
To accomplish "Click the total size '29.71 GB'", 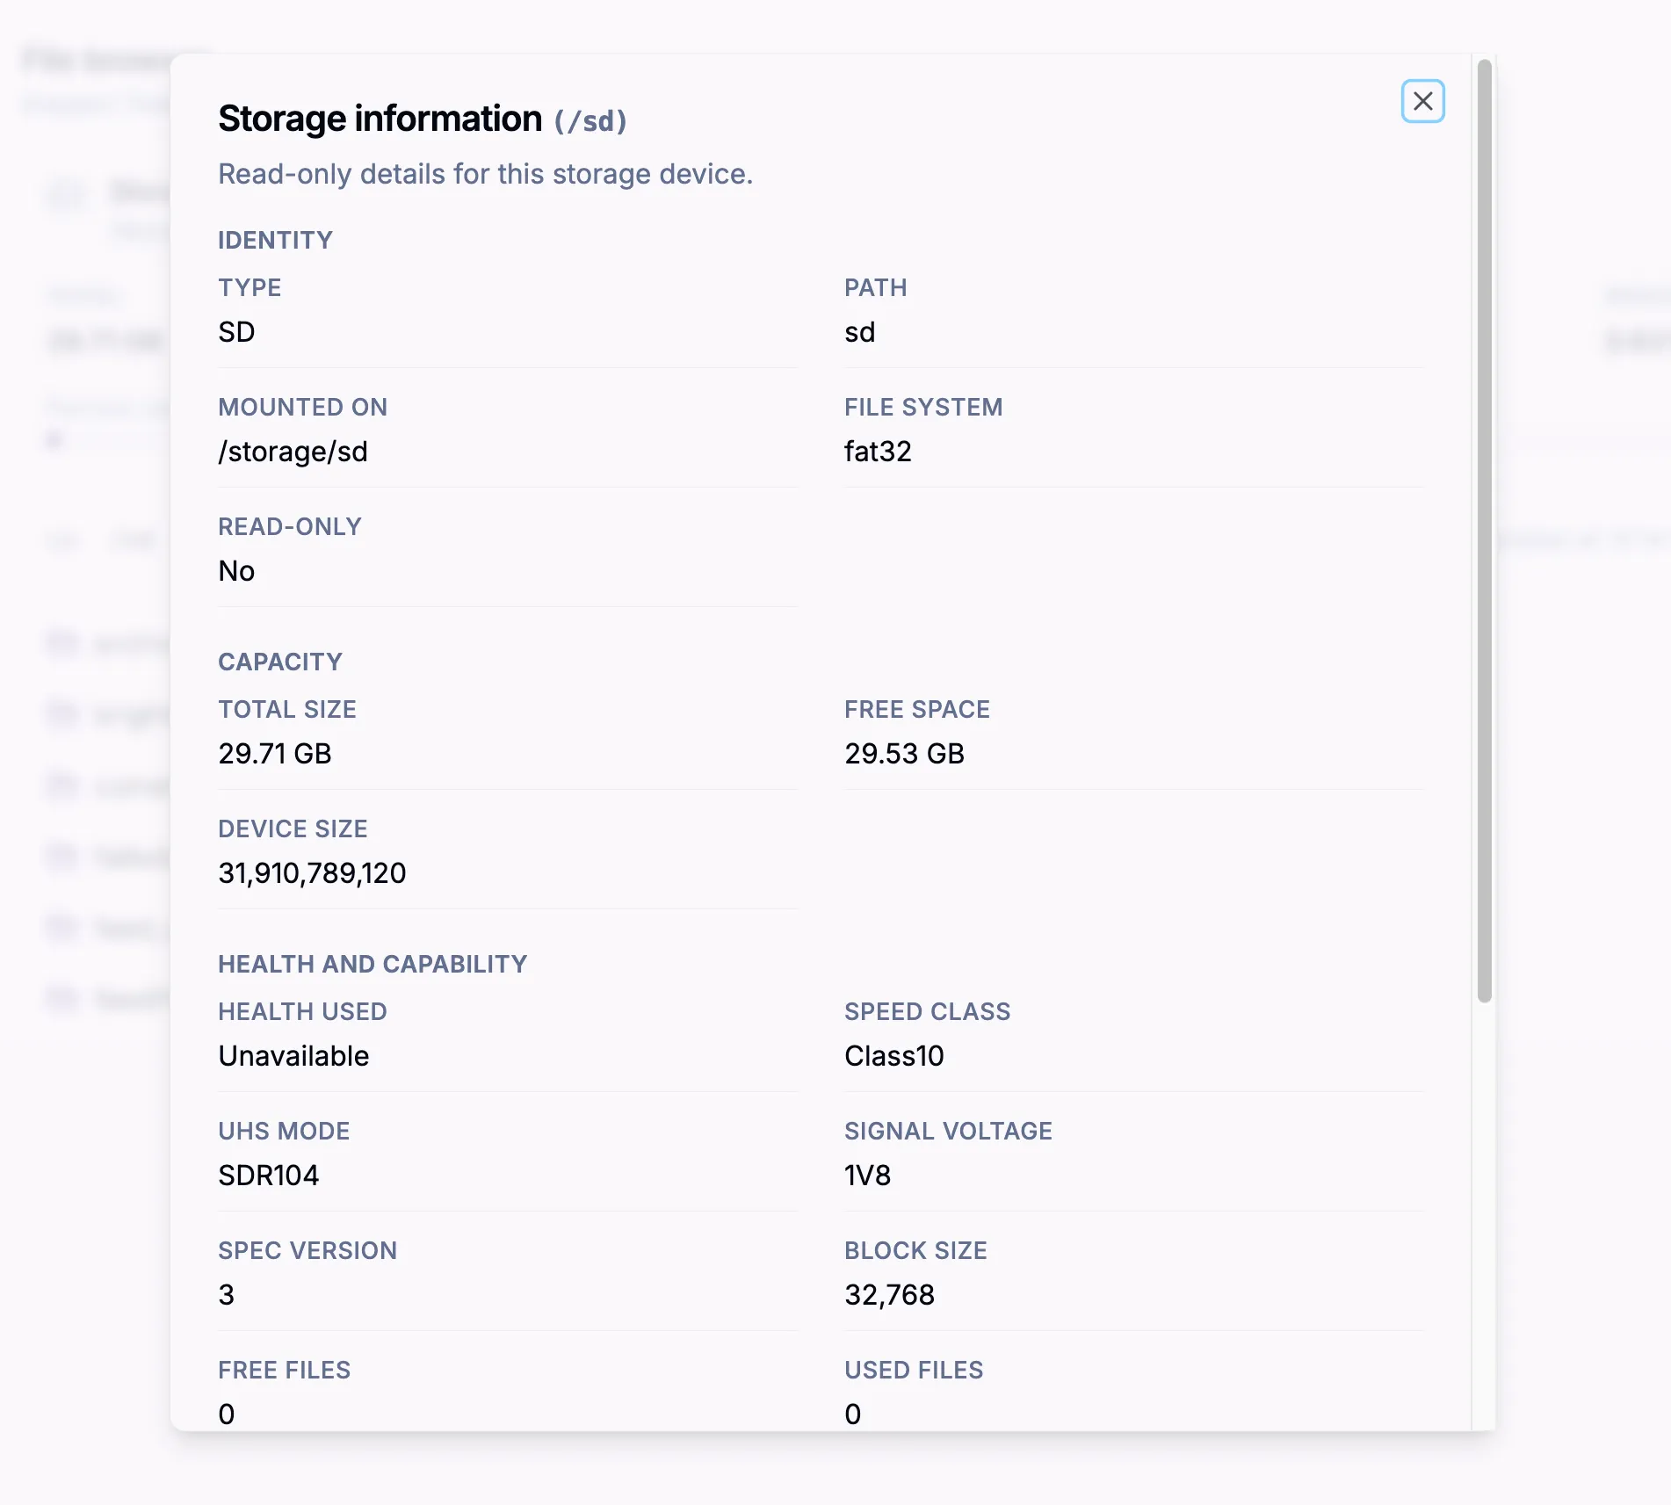I will (x=275, y=754).
